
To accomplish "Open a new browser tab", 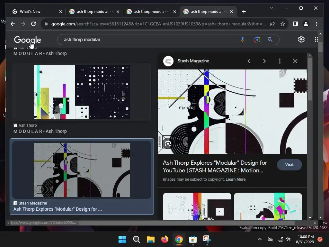I will point(244,12).
